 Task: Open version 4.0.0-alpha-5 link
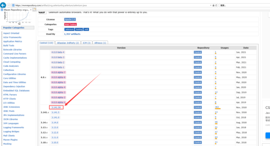point(58,82)
